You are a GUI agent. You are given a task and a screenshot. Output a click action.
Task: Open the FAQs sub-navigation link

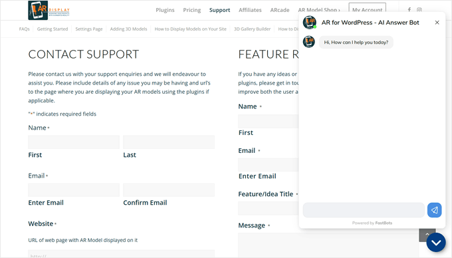click(x=24, y=29)
